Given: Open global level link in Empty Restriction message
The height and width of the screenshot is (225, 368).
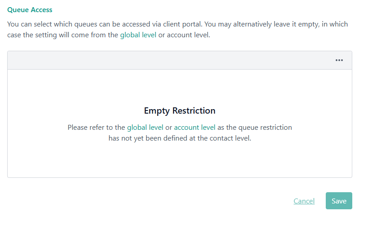Looking at the screenshot, I should [x=145, y=127].
